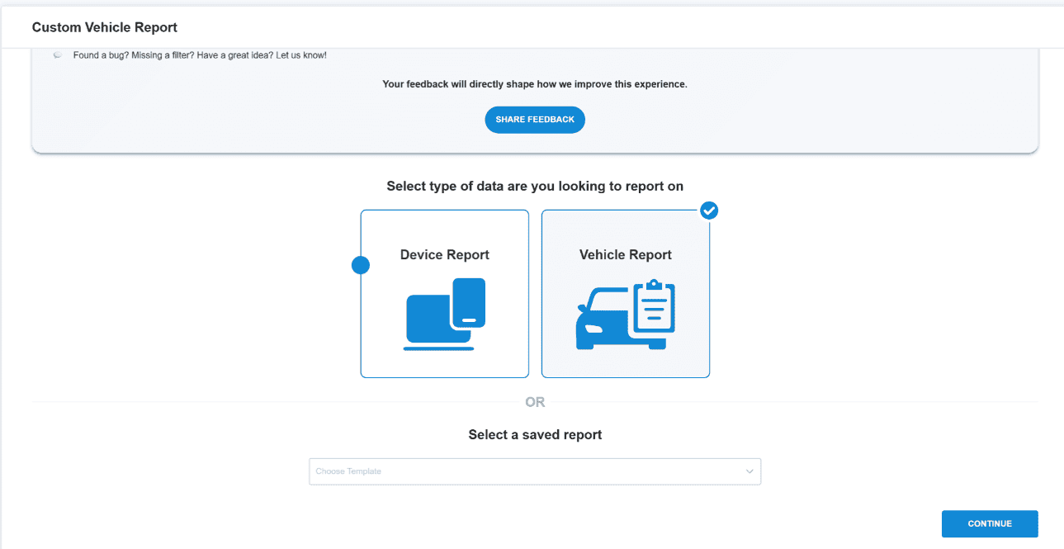Click the 'Select type of data' heading
Image resolution: width=1064 pixels, height=549 pixels.
tap(534, 187)
